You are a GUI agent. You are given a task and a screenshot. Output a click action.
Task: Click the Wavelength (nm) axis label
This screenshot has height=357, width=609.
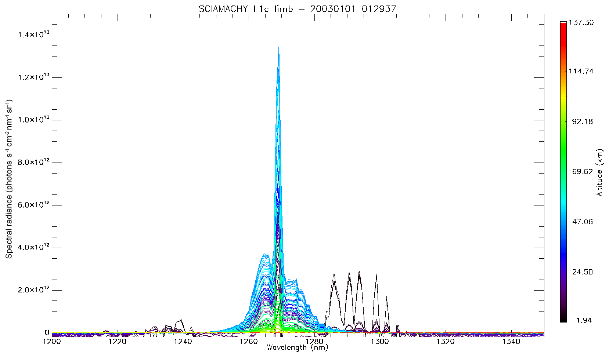(297, 347)
